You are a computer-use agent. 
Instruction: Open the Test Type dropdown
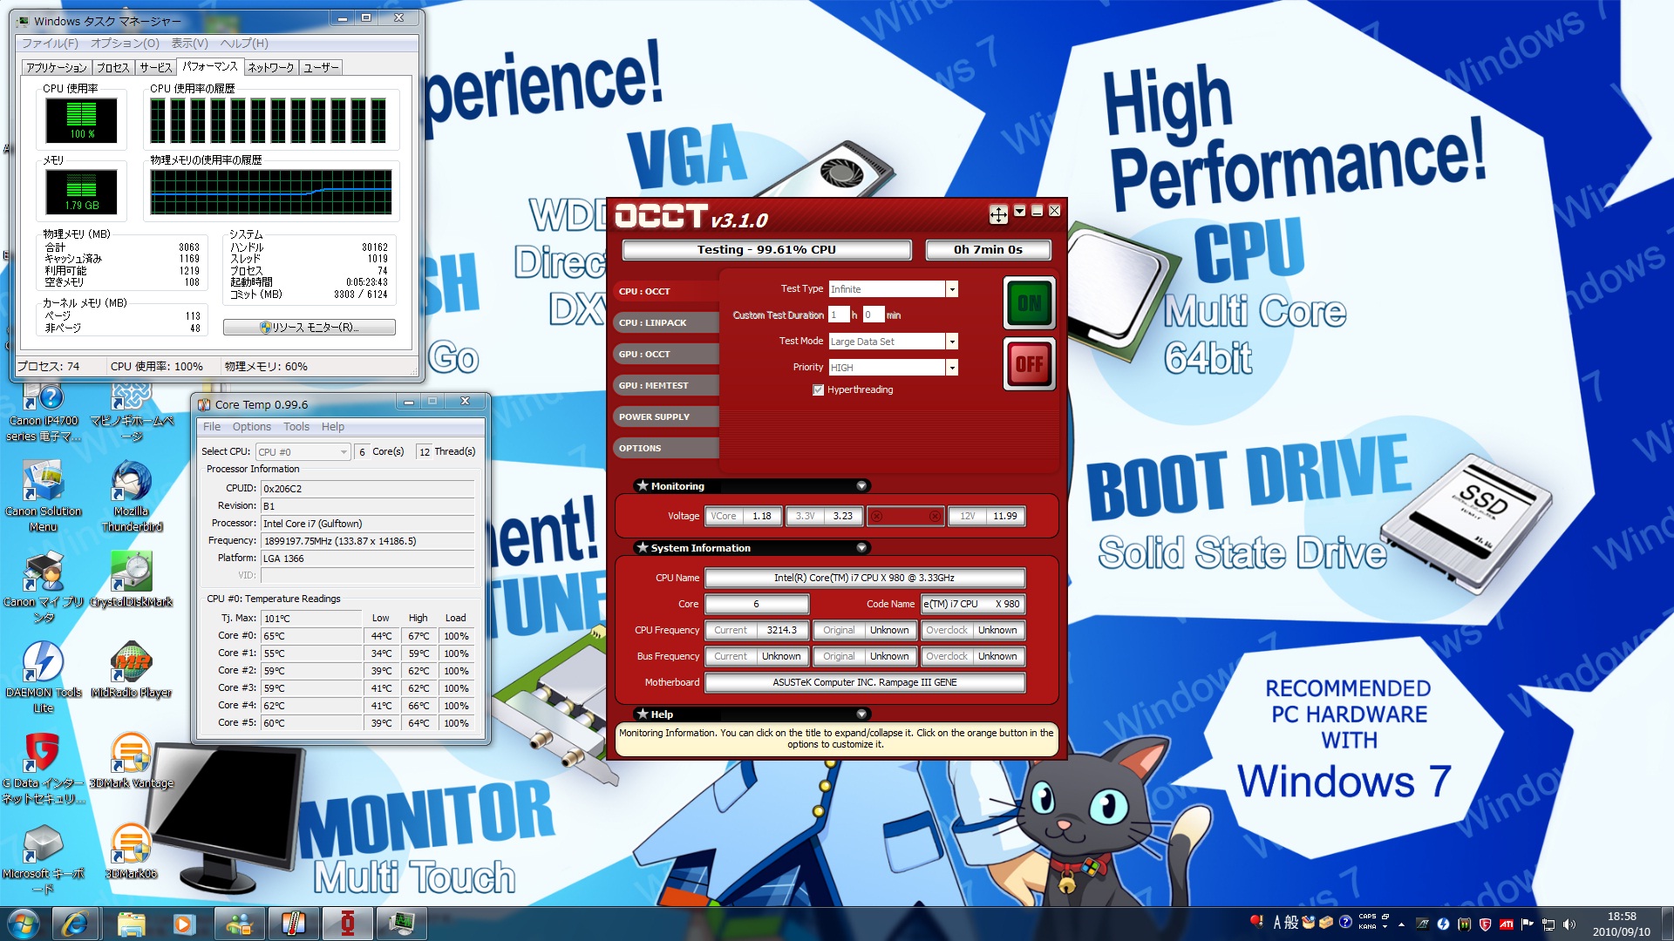pos(951,289)
